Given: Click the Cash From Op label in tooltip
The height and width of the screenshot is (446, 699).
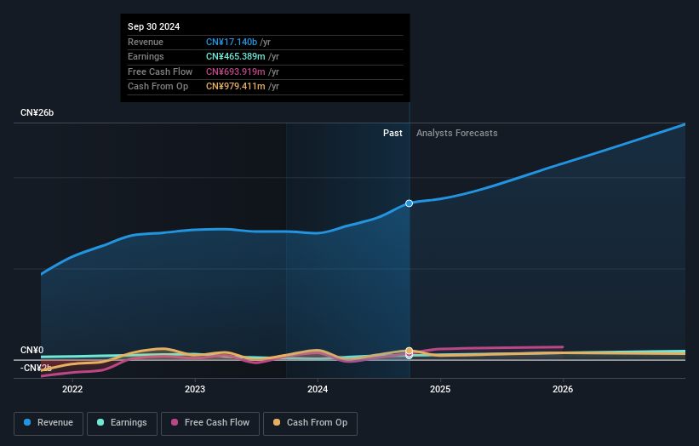Looking at the screenshot, I should pyautogui.click(x=158, y=87).
